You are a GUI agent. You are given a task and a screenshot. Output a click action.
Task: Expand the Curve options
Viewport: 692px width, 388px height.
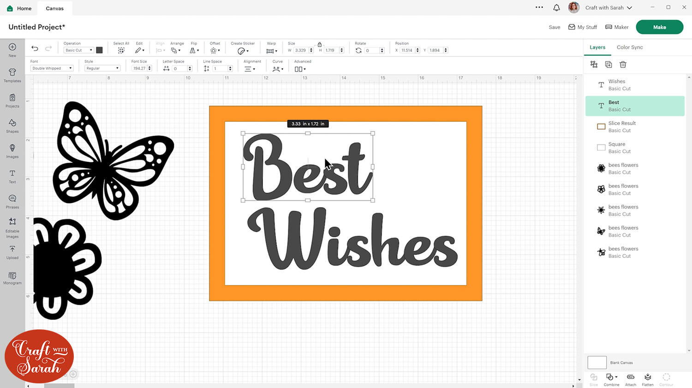tap(278, 69)
